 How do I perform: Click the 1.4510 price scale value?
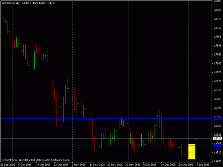[217, 152]
